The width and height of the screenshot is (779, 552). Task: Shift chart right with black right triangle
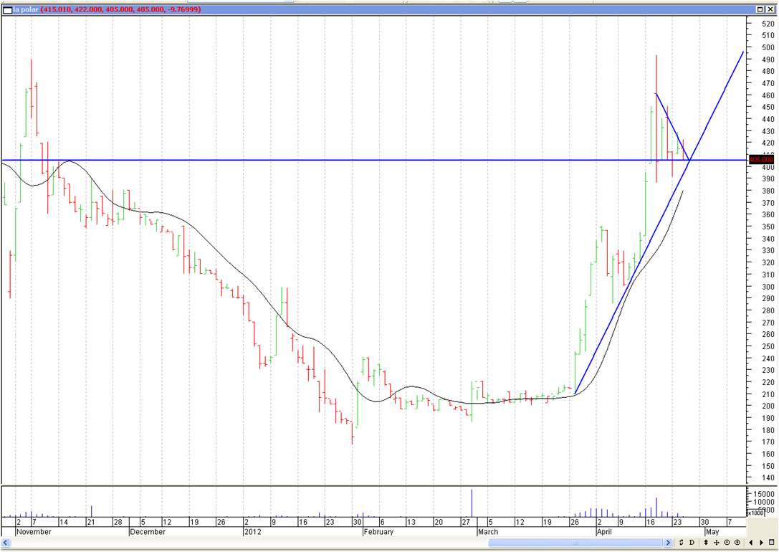(x=761, y=543)
